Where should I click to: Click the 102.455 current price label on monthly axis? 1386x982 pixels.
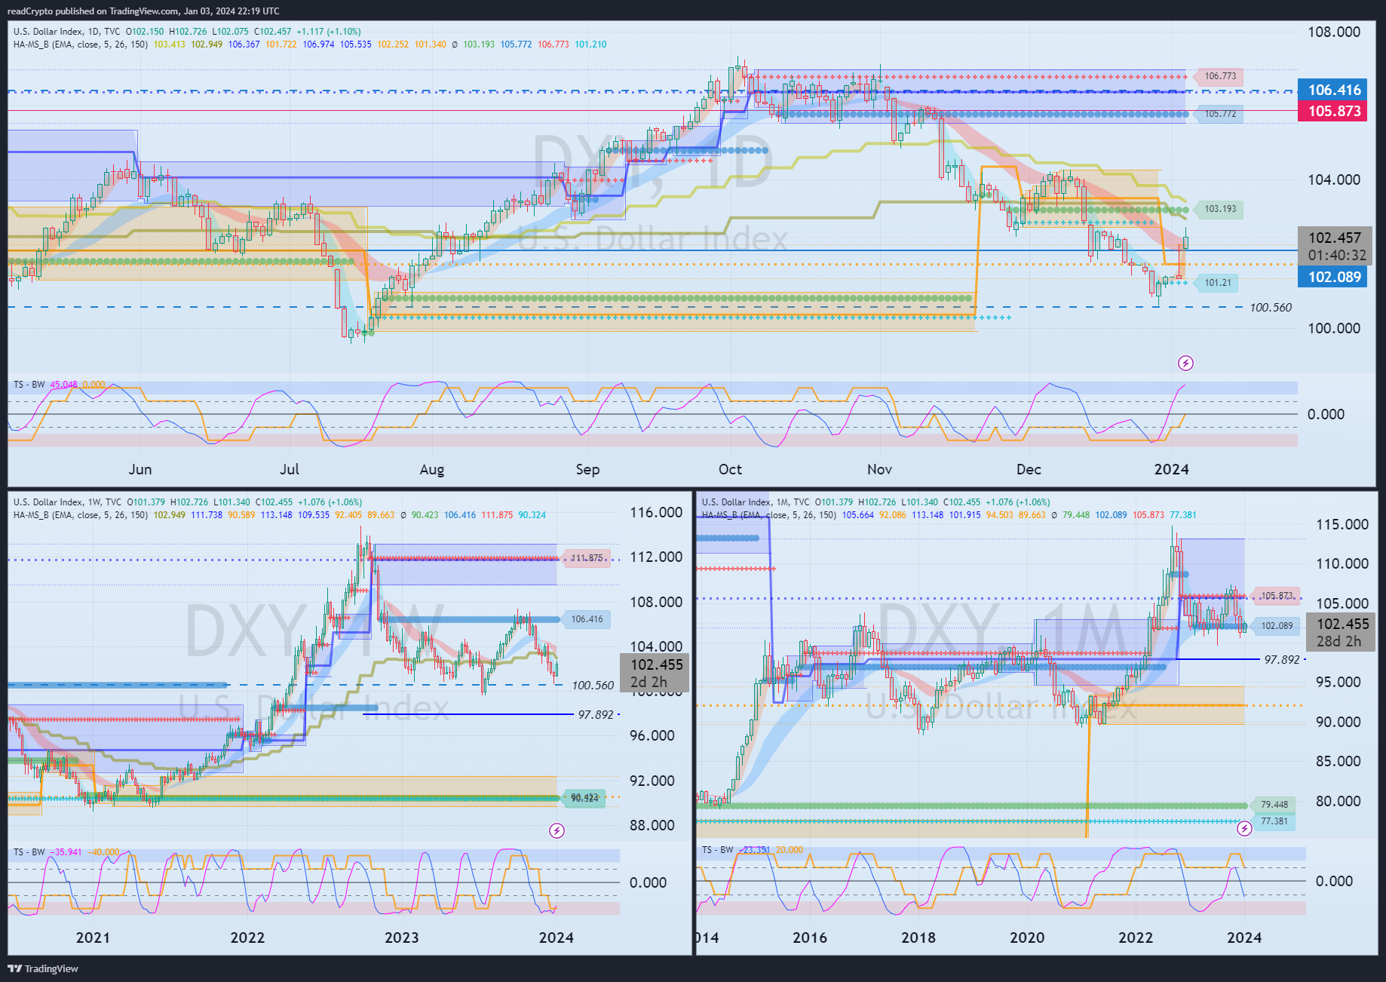point(1341,632)
